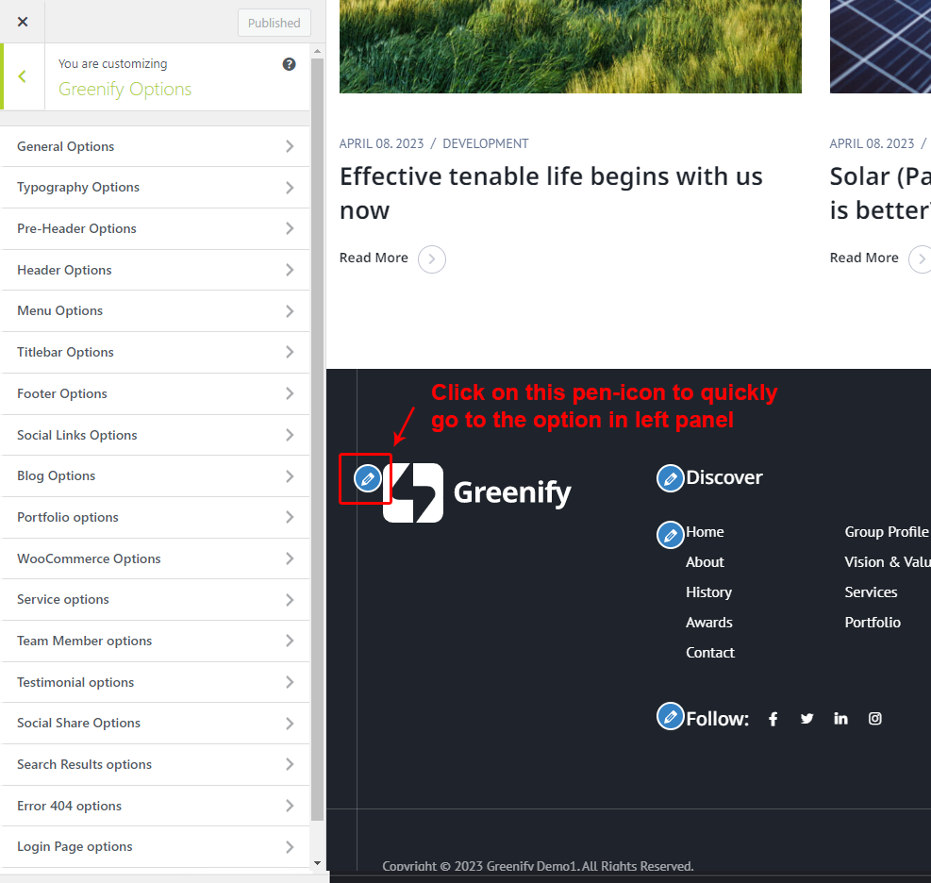Click the About link in footer
The height and width of the screenshot is (883, 931).
tap(705, 562)
